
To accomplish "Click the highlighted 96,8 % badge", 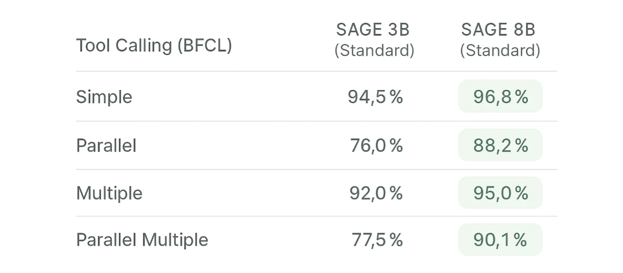I will 500,96.
